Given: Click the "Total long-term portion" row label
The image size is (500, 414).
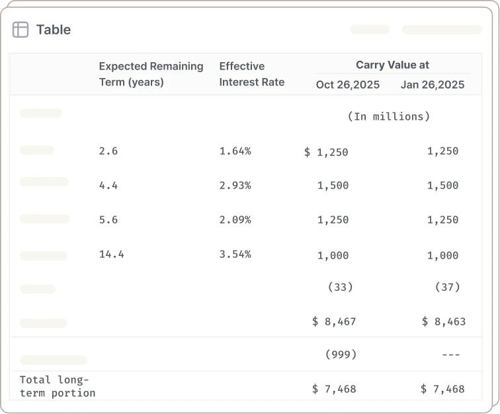Looking at the screenshot, I should click(58, 386).
